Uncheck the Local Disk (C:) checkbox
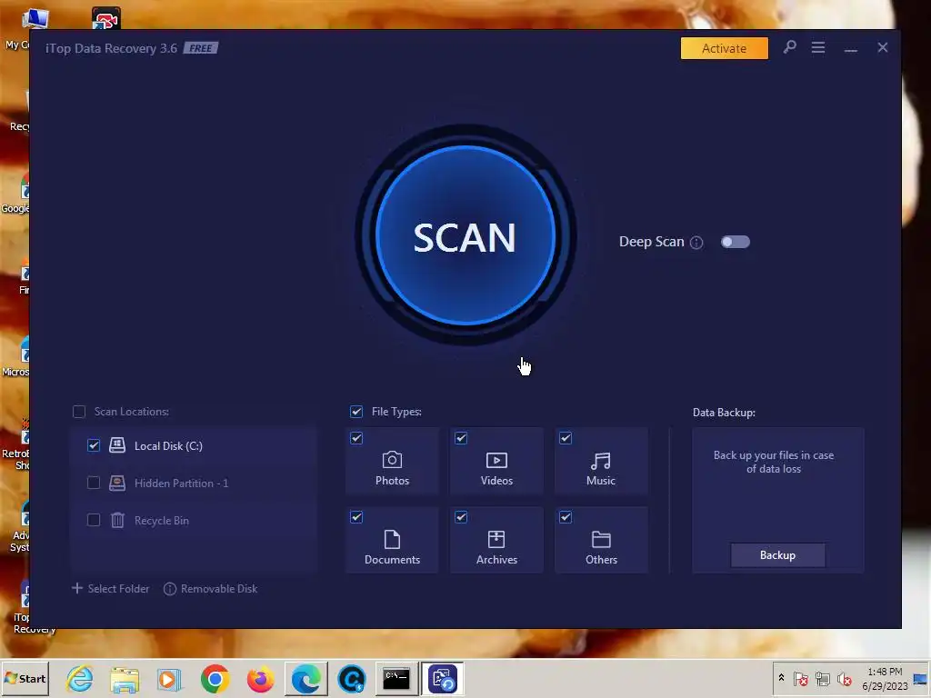 (94, 445)
